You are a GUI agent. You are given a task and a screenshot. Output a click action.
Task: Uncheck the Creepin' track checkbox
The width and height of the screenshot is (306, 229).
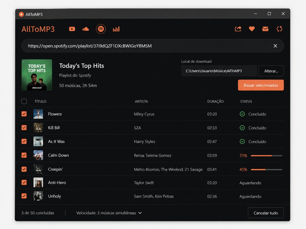(x=24, y=169)
